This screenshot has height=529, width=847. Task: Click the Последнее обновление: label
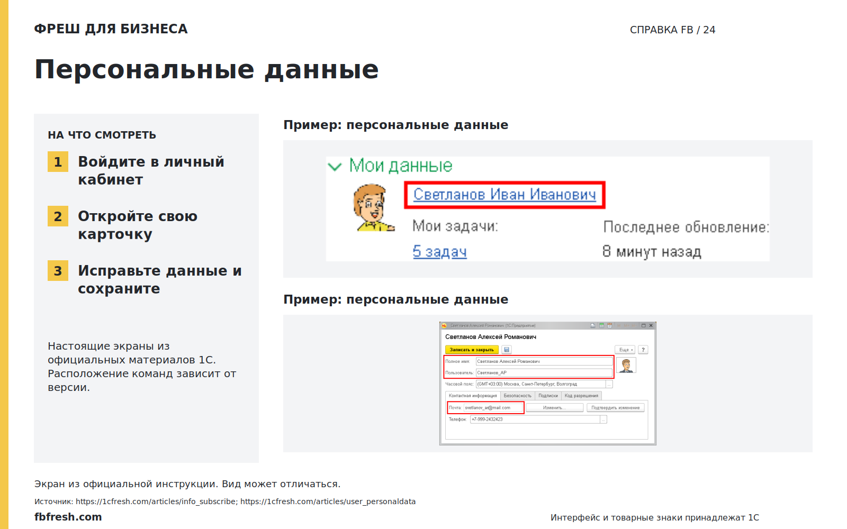pos(686,227)
